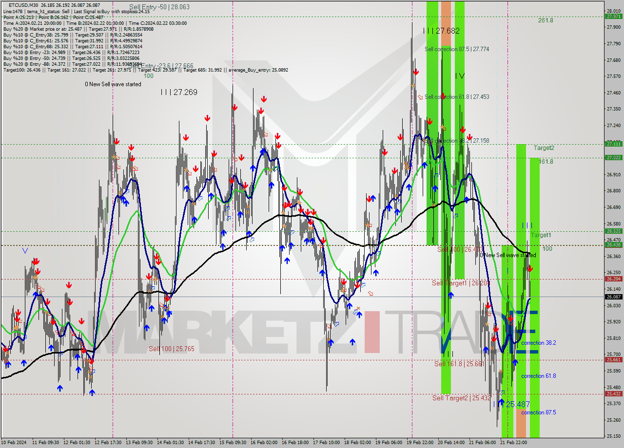Click the '15 Feb 09:30' time axis label
Image resolution: width=624 pixels, height=448 pixels.
click(233, 443)
